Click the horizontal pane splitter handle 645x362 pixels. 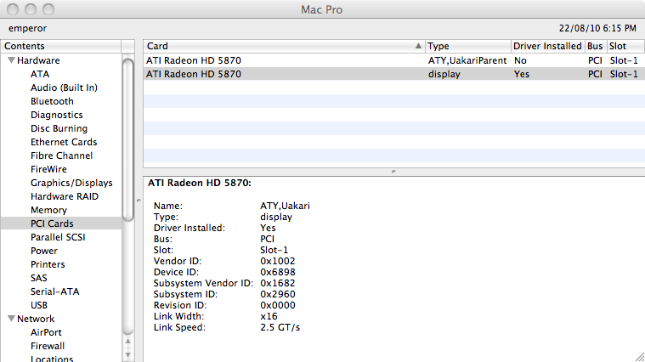pos(393,172)
